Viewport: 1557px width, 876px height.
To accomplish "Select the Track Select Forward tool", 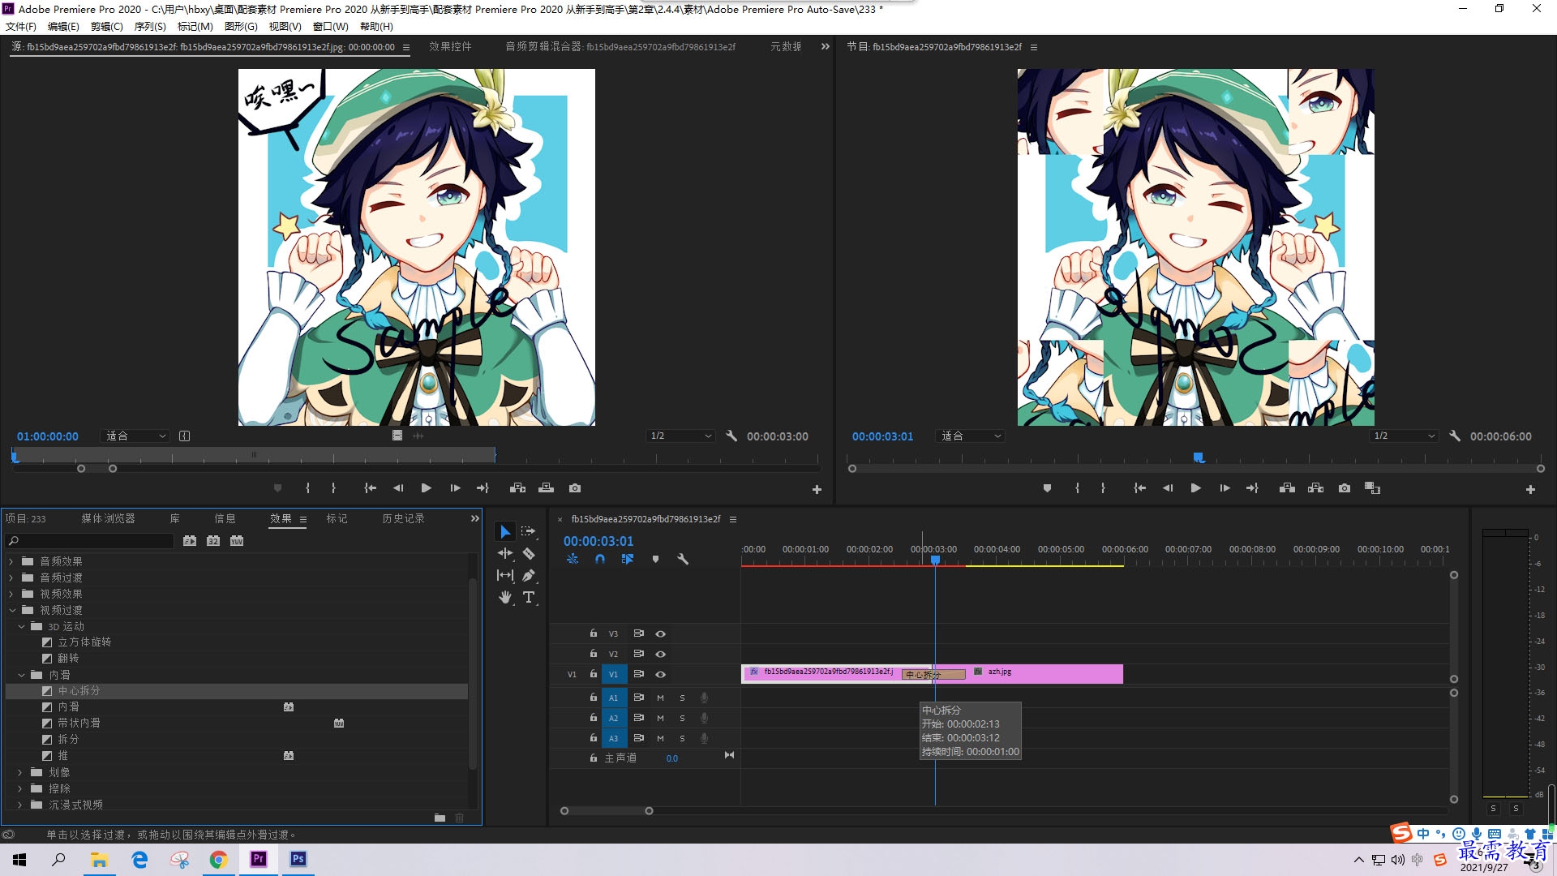I will [x=529, y=531].
